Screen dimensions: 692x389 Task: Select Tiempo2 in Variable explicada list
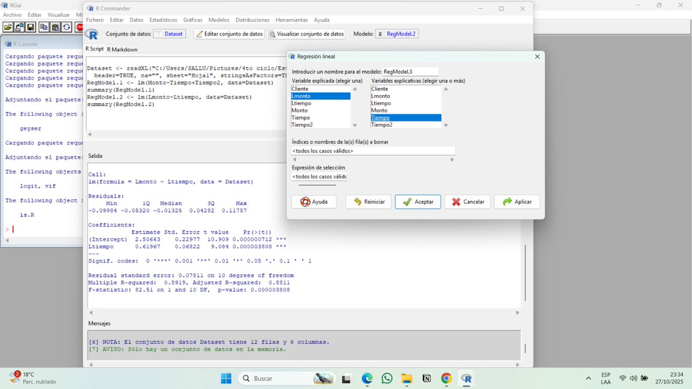321,124
